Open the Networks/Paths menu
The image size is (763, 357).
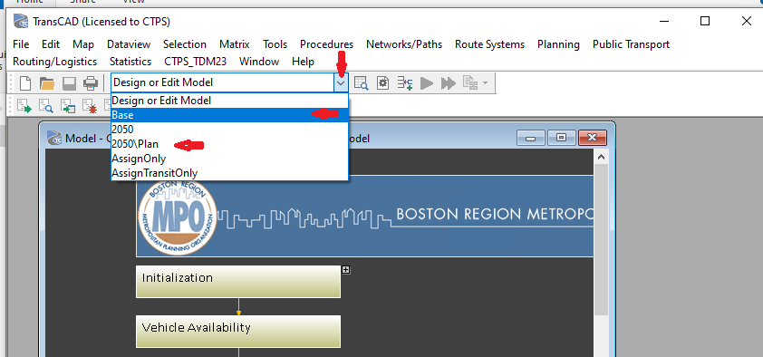pos(404,44)
